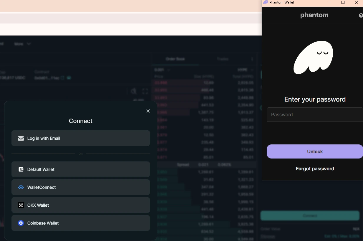The image size is (363, 241).
Task: Open Phantom's help question mark icon
Action: pos(361,15)
